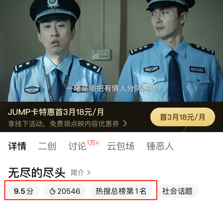Open the 详情 tab
This screenshot has height=202, width=223.
click(x=17, y=146)
